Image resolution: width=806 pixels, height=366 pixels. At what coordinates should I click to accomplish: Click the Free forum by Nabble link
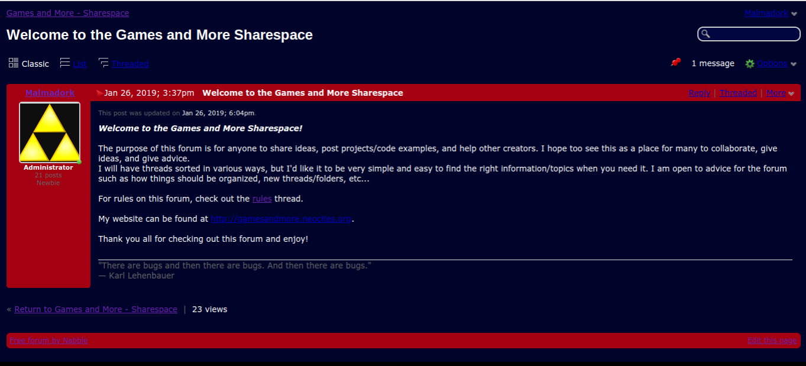point(48,341)
